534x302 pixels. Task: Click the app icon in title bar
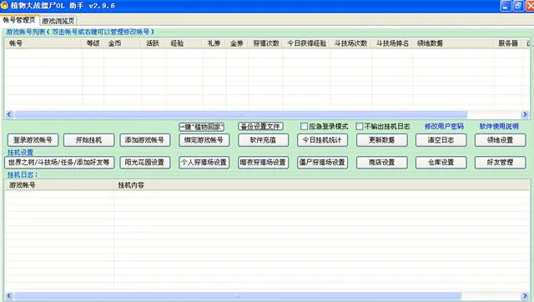(x=4, y=6)
